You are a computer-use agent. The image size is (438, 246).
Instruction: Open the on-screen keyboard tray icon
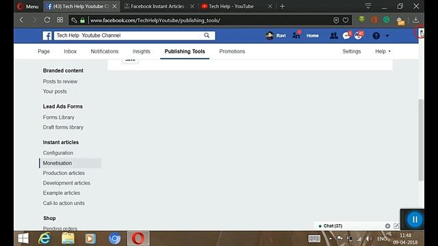tap(314, 238)
